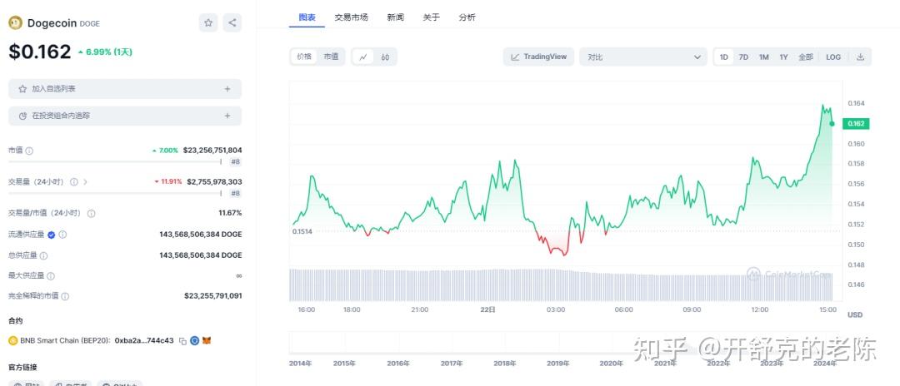The image size is (900, 386).
Task: Click the 加入自选列表 button
Action: (x=124, y=89)
